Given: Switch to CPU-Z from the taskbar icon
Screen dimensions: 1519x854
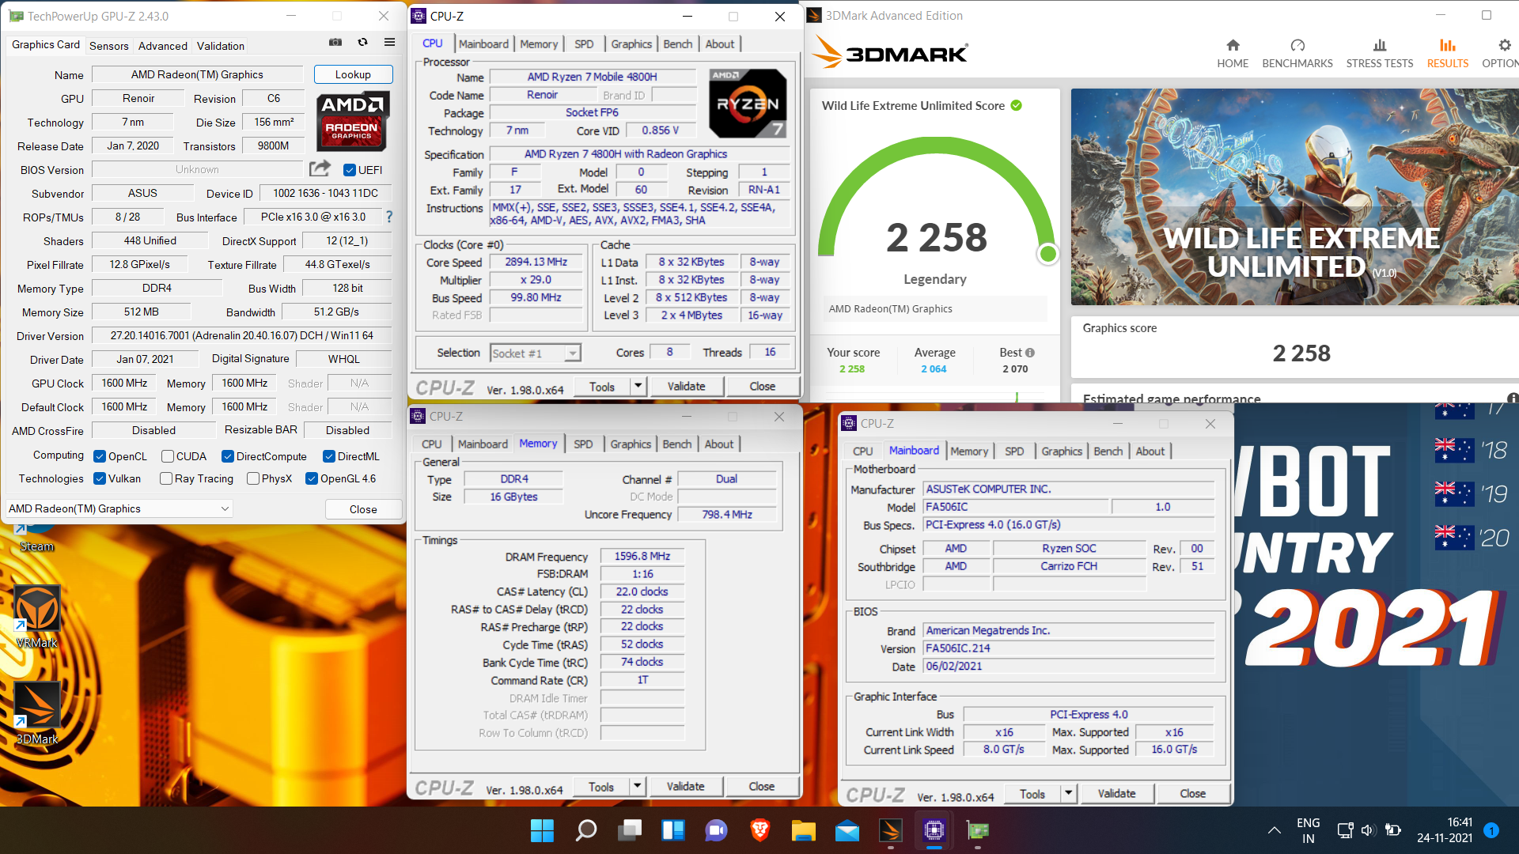Looking at the screenshot, I should click(934, 830).
